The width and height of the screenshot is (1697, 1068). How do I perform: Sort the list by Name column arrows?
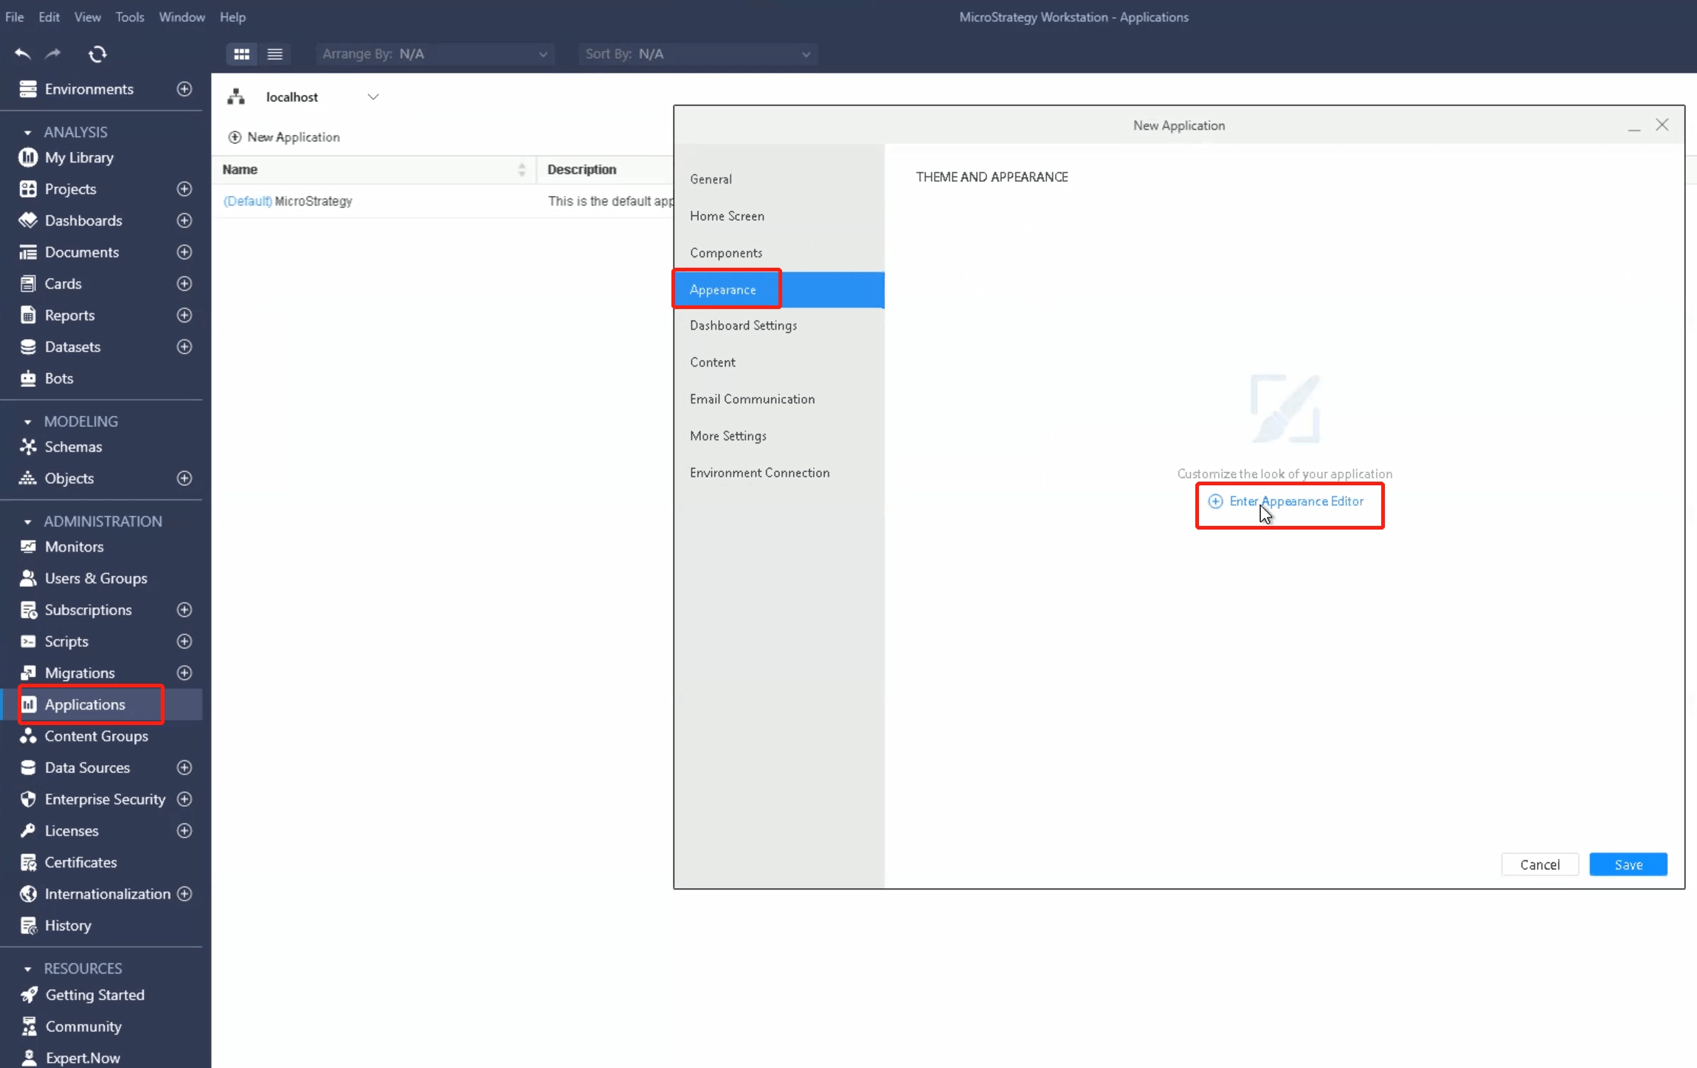(522, 170)
